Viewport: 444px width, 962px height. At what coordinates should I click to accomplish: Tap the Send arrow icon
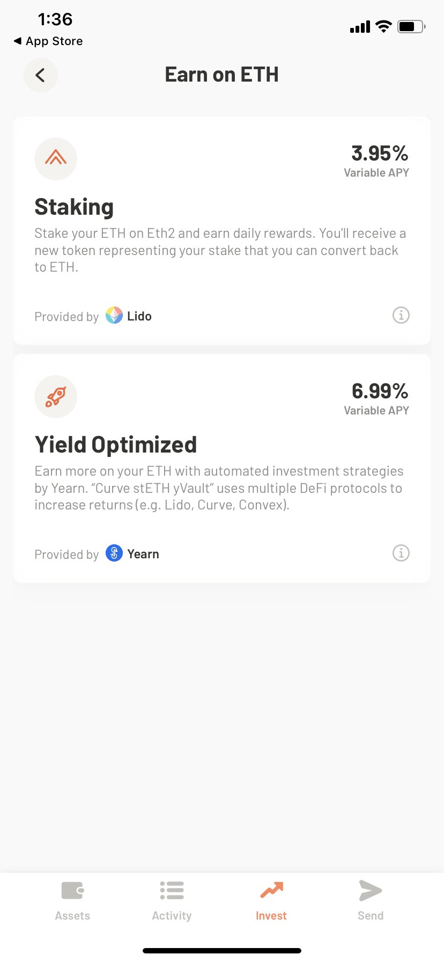371,891
